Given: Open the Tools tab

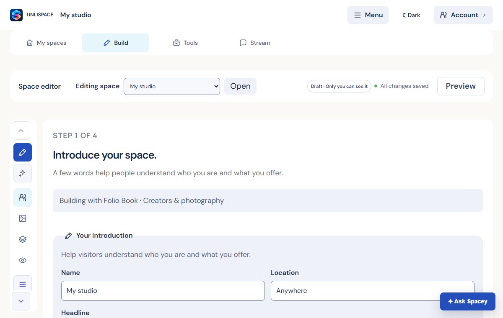Looking at the screenshot, I should [x=185, y=43].
